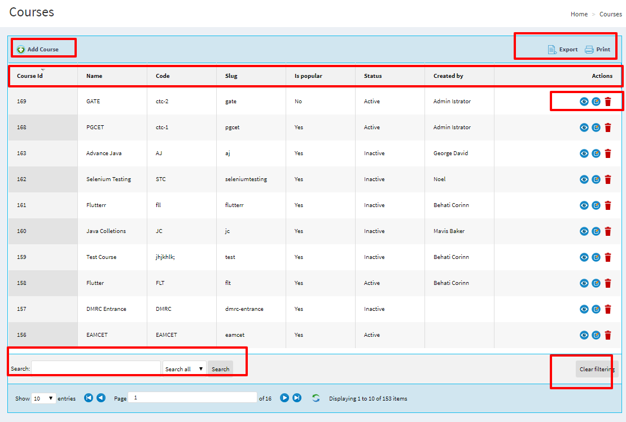626x422 pixels.
Task: Edit the Flutterr course row
Action: coord(596,205)
